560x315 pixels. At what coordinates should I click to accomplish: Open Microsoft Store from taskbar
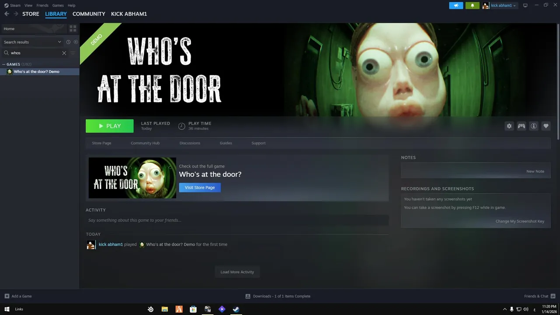pyautogui.click(x=193, y=309)
